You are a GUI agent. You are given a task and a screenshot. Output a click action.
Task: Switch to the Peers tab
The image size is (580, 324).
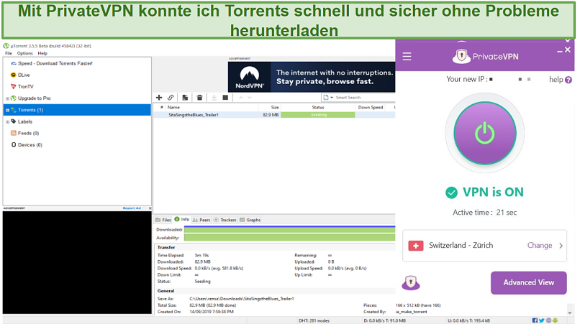pyautogui.click(x=201, y=220)
